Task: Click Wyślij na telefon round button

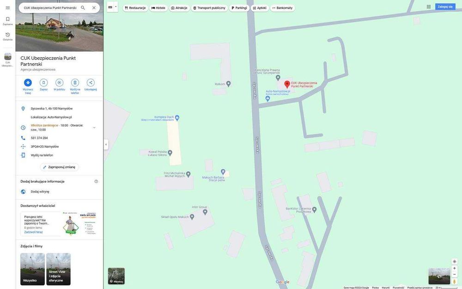Action: 75,86
